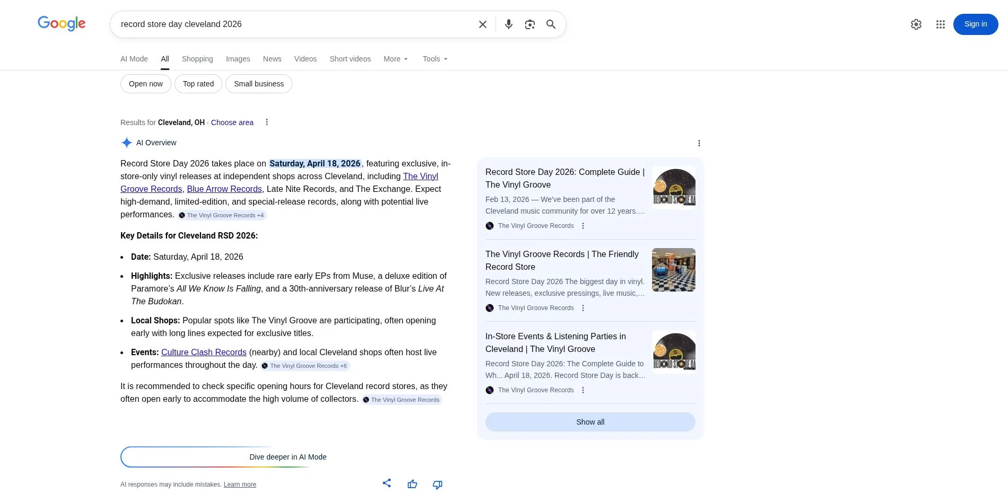Give the AI Overview a thumbs down
The image size is (1008, 502).
438,485
